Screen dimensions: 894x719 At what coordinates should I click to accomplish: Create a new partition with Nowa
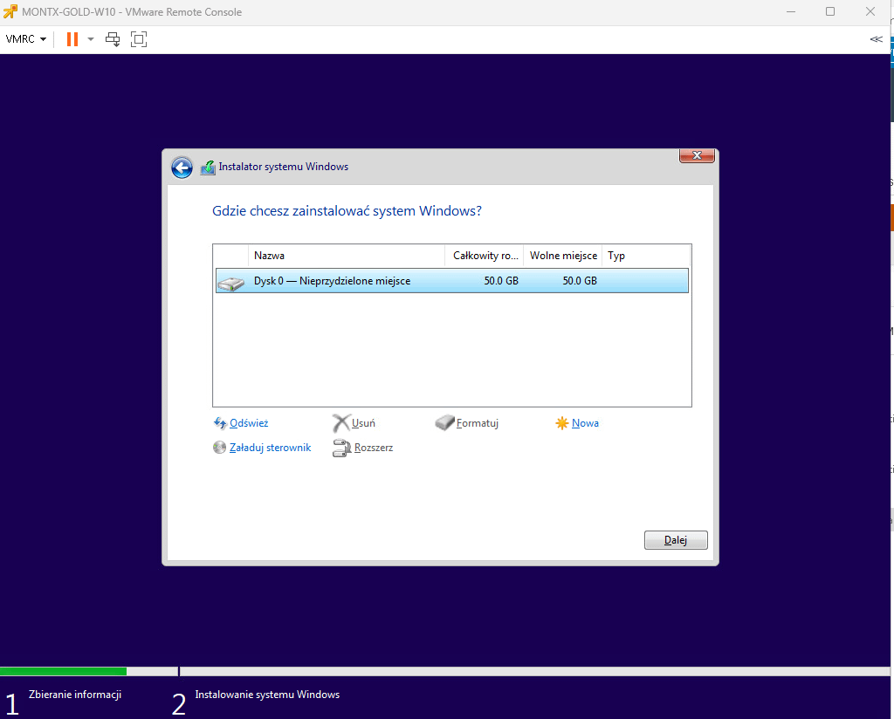pyautogui.click(x=584, y=423)
